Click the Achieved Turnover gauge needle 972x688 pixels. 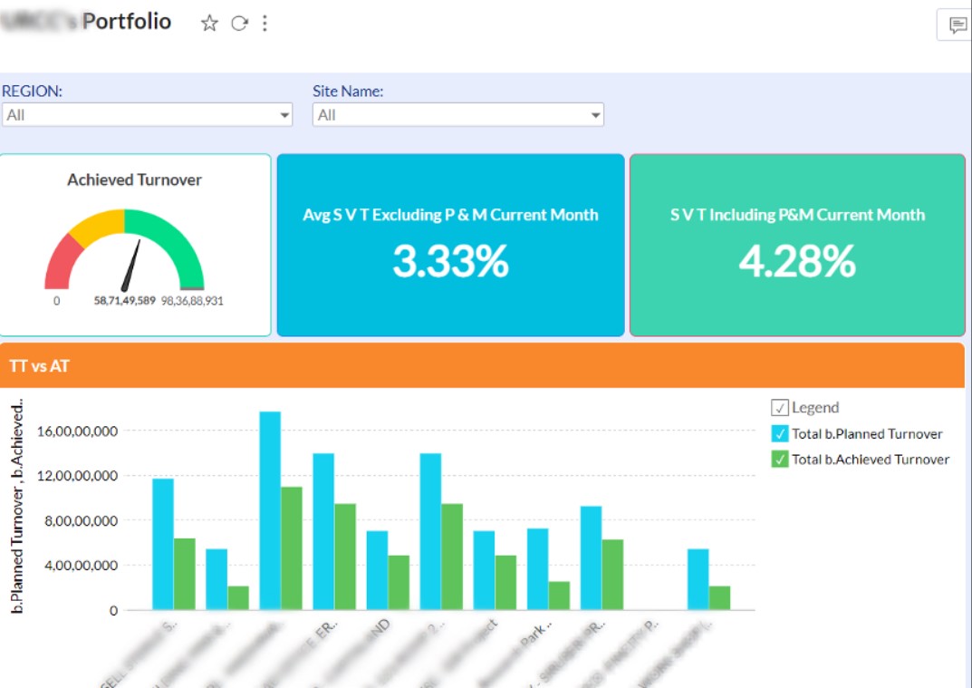coord(132,264)
